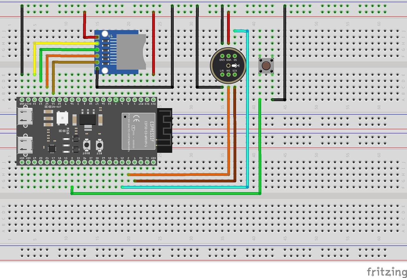
Task: Select the tactile pushbutton component
Action: click(266, 65)
